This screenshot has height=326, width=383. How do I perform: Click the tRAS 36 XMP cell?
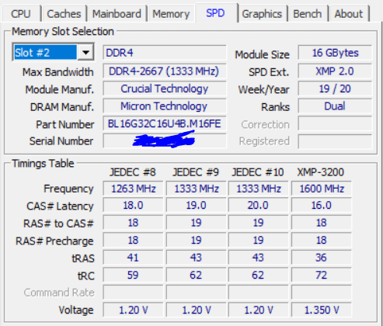click(321, 258)
